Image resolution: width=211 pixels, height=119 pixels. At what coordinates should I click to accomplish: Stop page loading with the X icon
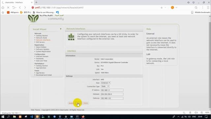(x=8, y=8)
